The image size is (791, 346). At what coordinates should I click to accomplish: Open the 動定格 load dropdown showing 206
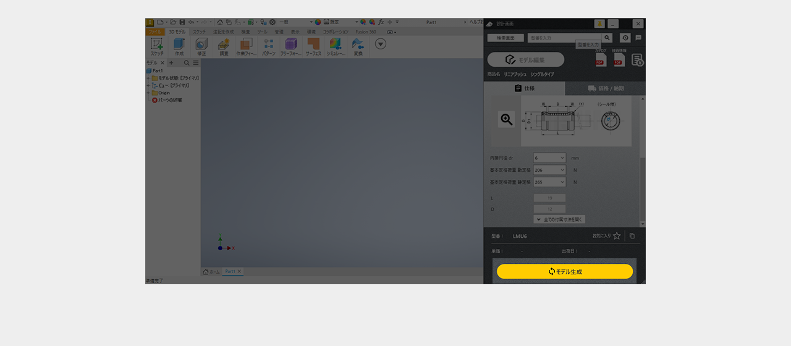549,170
